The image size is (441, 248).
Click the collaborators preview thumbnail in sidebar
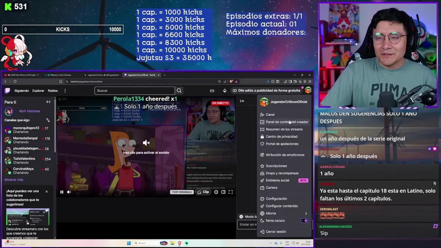point(28,217)
